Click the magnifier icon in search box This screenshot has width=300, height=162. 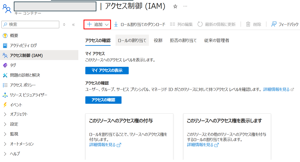(x=5, y=25)
